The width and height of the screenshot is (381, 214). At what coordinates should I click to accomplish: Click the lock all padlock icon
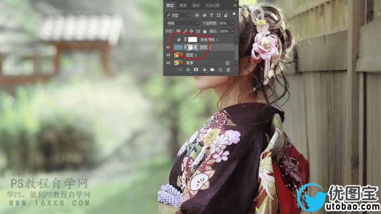(205, 31)
